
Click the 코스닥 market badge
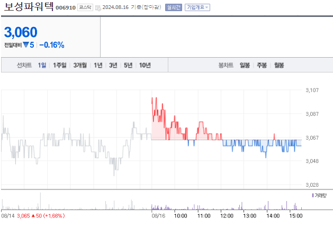point(85,7)
